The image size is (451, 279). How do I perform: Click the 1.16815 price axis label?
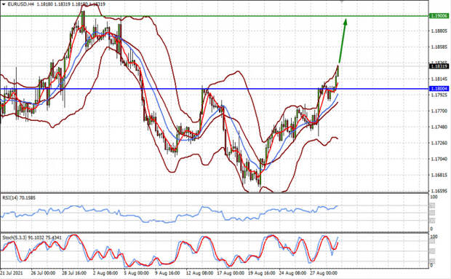pyautogui.click(x=439, y=175)
